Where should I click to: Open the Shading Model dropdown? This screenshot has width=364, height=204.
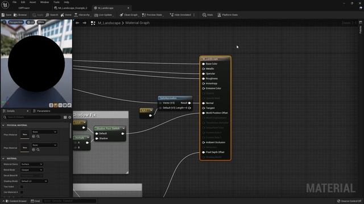pyautogui.click(x=34, y=181)
